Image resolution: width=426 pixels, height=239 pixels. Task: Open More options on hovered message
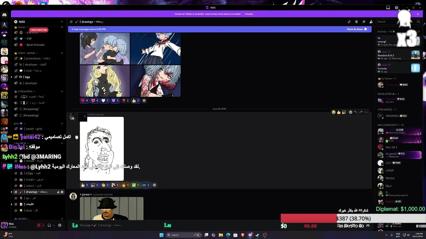click(366, 112)
